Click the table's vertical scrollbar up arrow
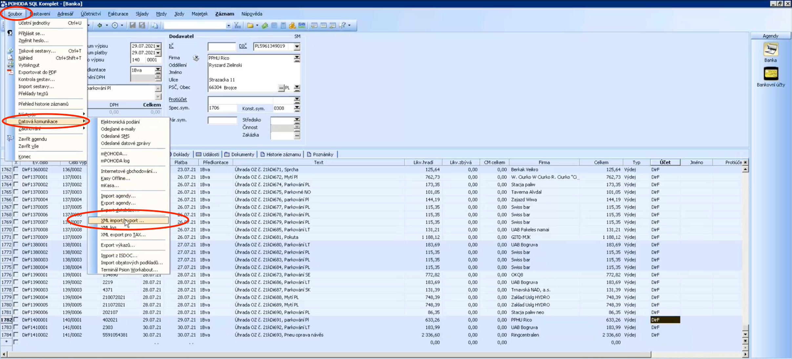 [x=745, y=169]
